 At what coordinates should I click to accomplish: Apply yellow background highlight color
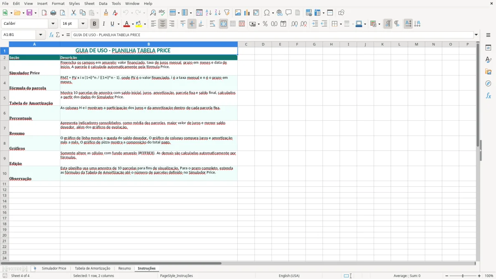(x=139, y=24)
